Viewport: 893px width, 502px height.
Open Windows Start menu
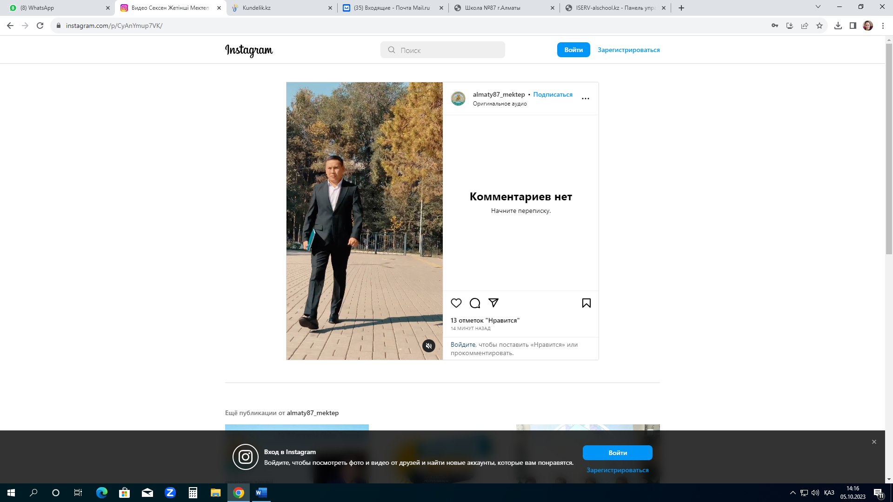click(x=11, y=493)
